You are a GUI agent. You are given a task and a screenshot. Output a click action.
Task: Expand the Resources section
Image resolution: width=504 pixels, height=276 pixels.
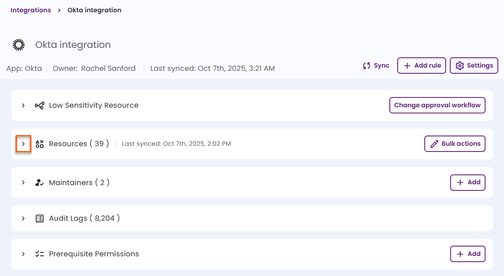pos(23,144)
